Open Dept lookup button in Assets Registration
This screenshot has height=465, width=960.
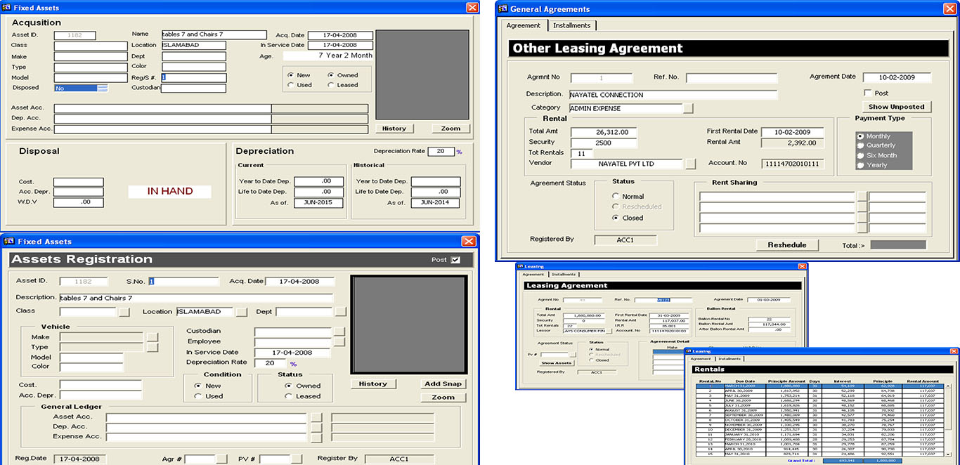pos(340,312)
